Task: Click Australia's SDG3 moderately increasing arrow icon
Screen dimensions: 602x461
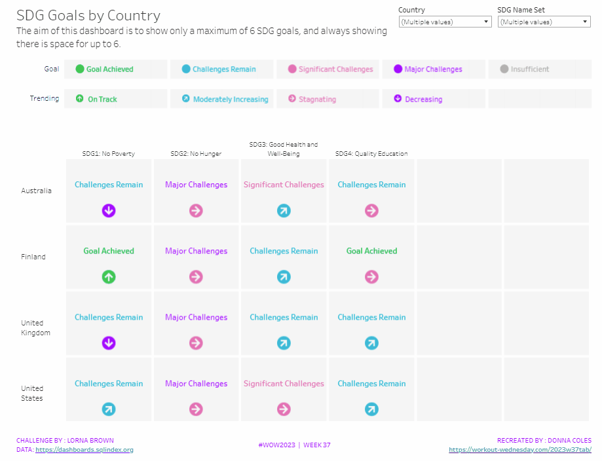Action: tap(284, 211)
